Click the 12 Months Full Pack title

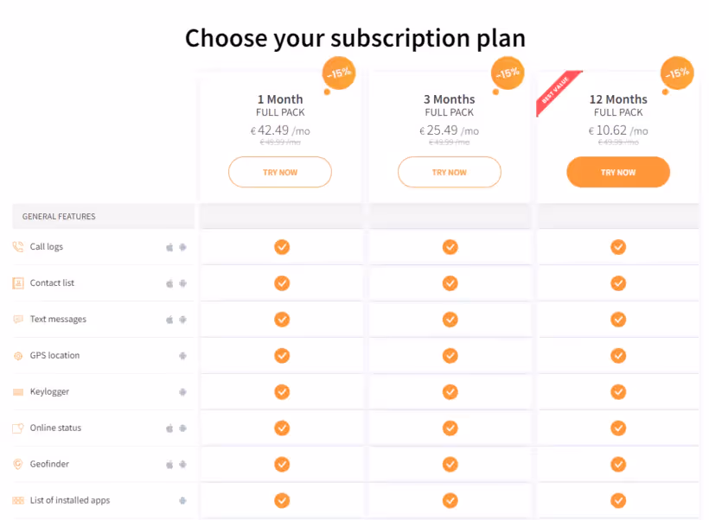tap(618, 105)
